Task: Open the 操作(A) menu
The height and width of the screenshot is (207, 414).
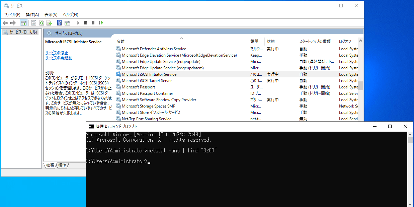Action: (x=32, y=15)
